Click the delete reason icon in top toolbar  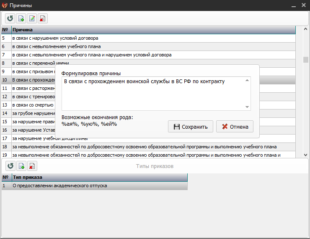tap(43, 18)
